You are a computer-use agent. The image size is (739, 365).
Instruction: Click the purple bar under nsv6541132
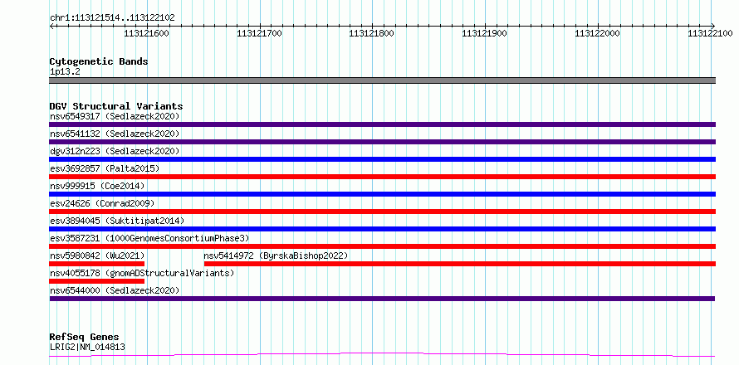[383, 142]
